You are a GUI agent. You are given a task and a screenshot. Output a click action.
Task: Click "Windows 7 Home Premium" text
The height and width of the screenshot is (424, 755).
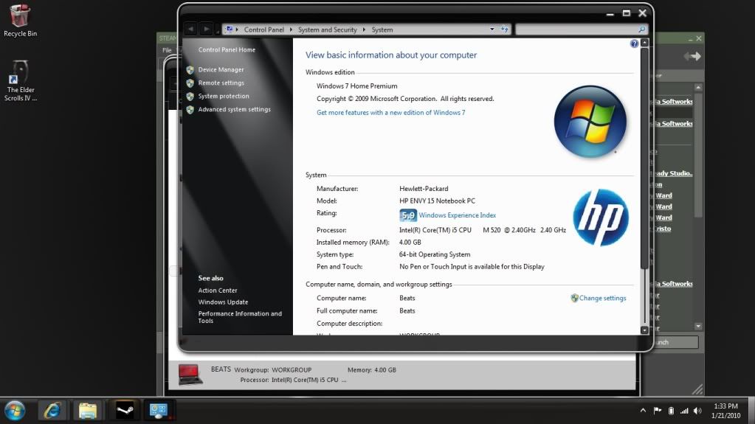pyautogui.click(x=356, y=86)
